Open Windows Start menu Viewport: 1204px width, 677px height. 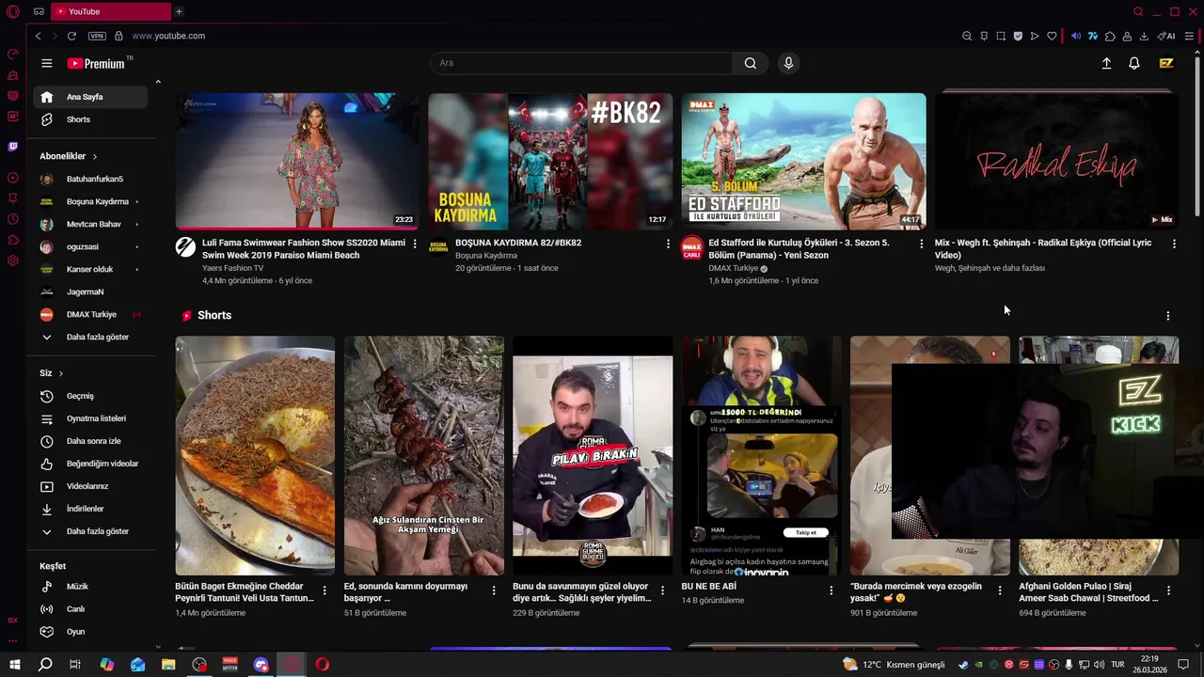(14, 665)
